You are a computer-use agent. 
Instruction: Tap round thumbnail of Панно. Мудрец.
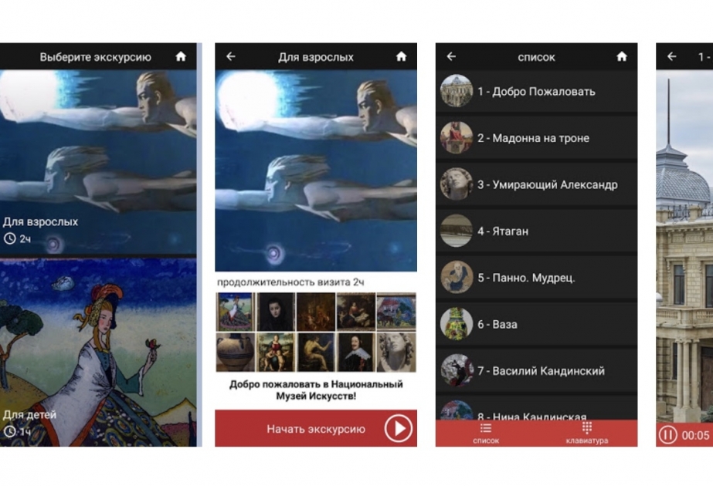coord(457,277)
